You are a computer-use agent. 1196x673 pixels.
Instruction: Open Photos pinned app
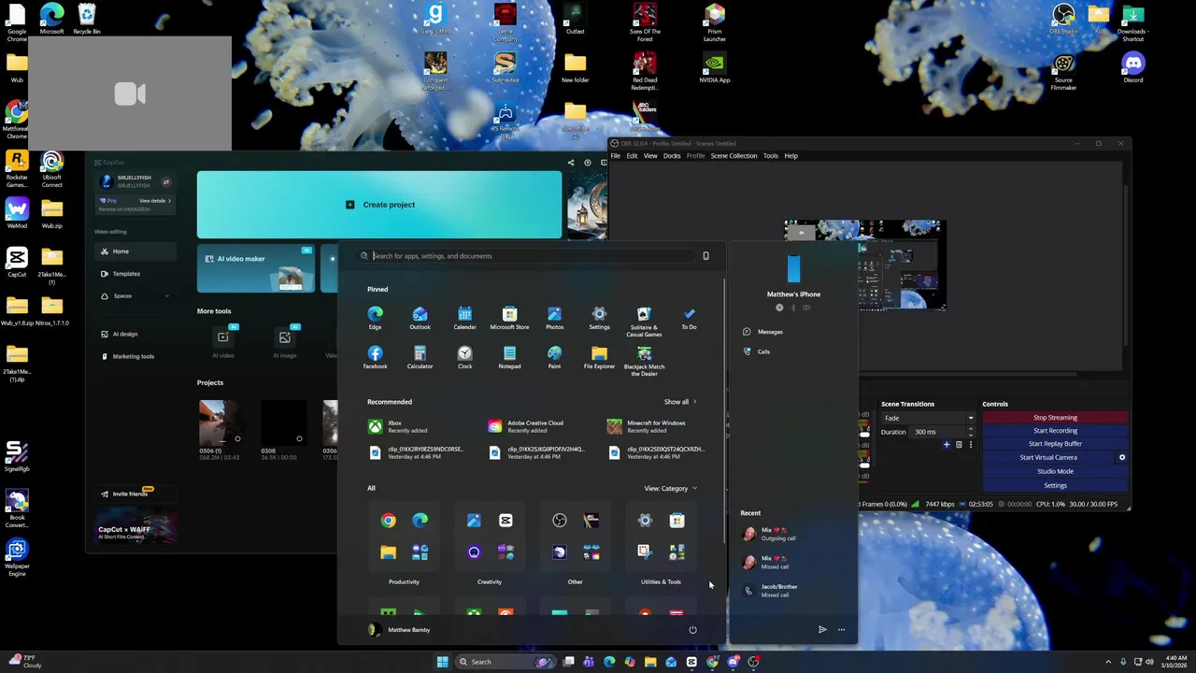(x=554, y=318)
